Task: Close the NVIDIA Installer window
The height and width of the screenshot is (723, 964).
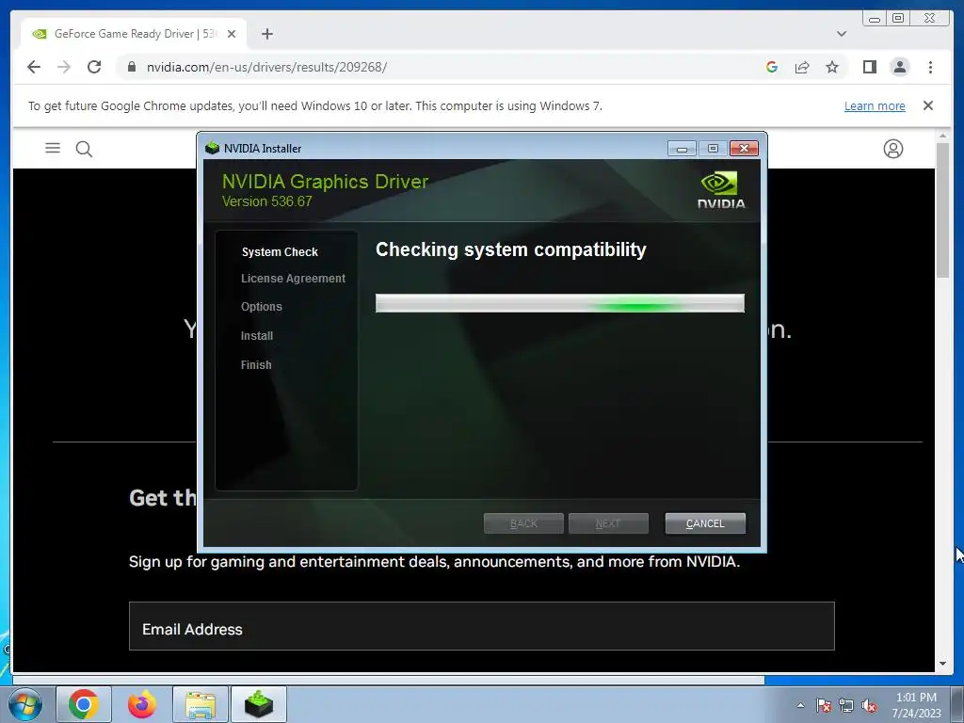Action: (x=744, y=148)
